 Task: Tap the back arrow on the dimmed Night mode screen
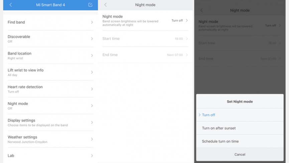click(201, 10)
